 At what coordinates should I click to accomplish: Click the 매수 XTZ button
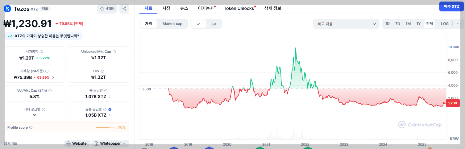click(451, 6)
